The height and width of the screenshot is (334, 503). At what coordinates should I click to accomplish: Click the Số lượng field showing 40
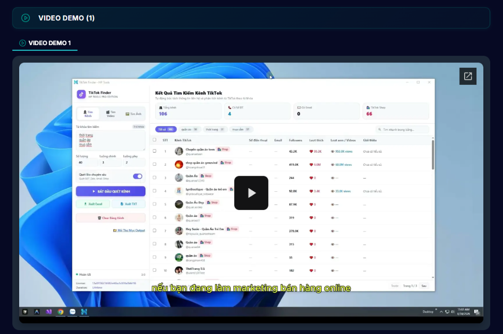(86, 162)
